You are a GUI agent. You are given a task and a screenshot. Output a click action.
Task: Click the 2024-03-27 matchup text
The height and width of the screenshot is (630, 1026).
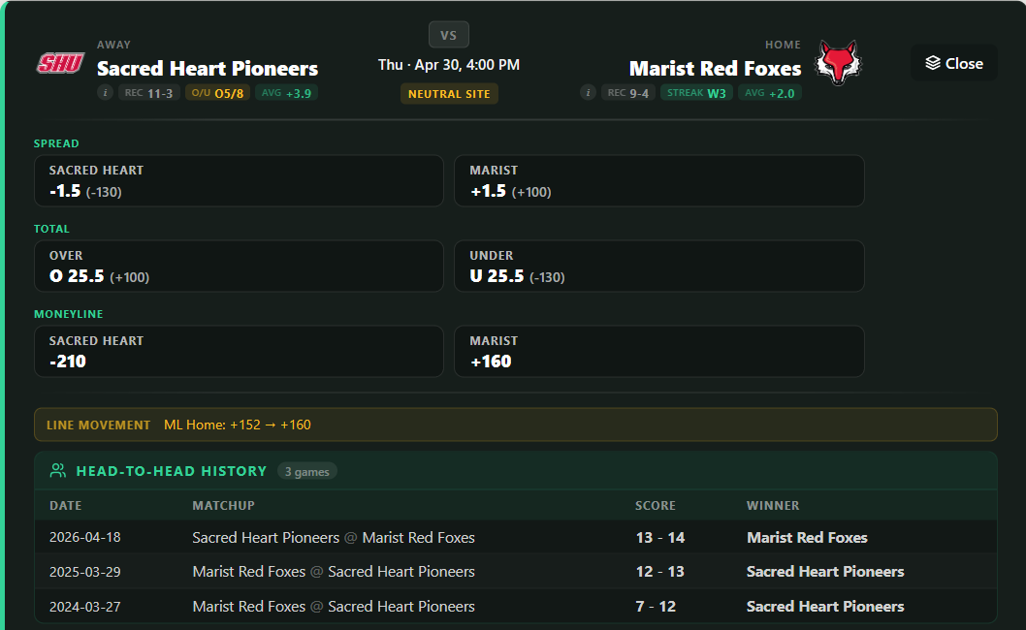tap(334, 606)
